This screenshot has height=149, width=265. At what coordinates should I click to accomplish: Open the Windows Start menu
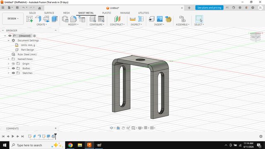pyautogui.click(x=5, y=145)
